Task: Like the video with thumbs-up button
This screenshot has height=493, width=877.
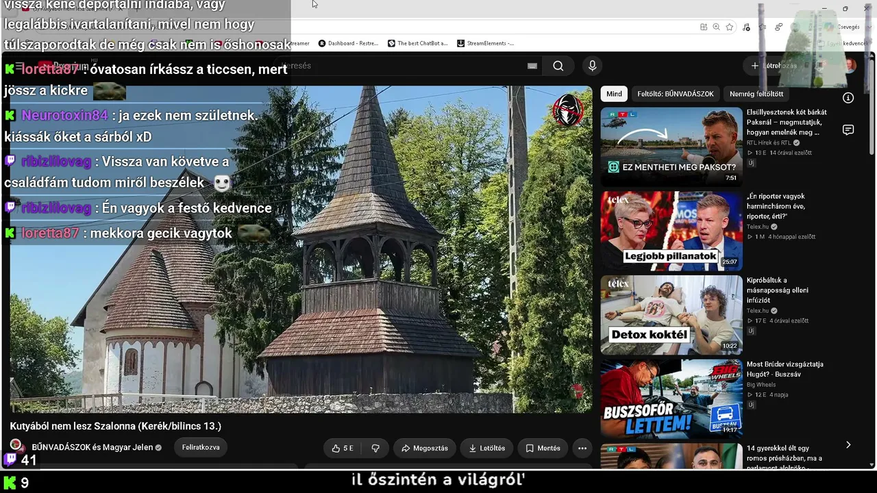Action: [343, 448]
